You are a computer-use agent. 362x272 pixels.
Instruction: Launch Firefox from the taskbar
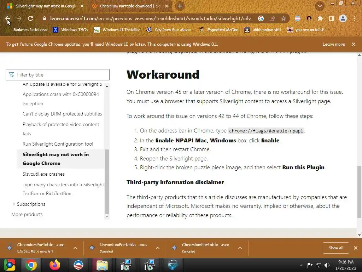click(55, 265)
